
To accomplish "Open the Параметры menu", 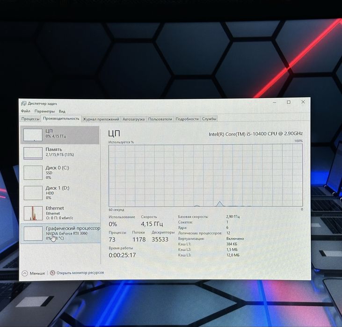I will (44, 111).
